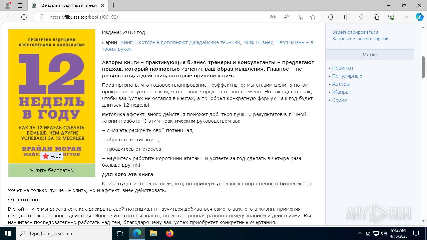Image resolution: width=427 pixels, height=240 pixels.
Task: Open the clock showing 9:42 AM
Action: 398,233
